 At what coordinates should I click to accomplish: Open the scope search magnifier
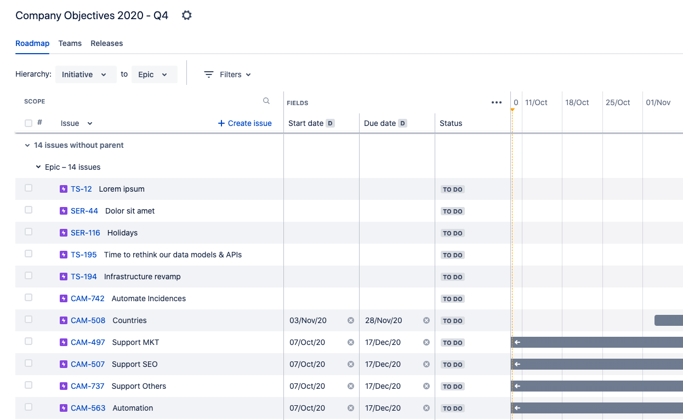click(266, 101)
